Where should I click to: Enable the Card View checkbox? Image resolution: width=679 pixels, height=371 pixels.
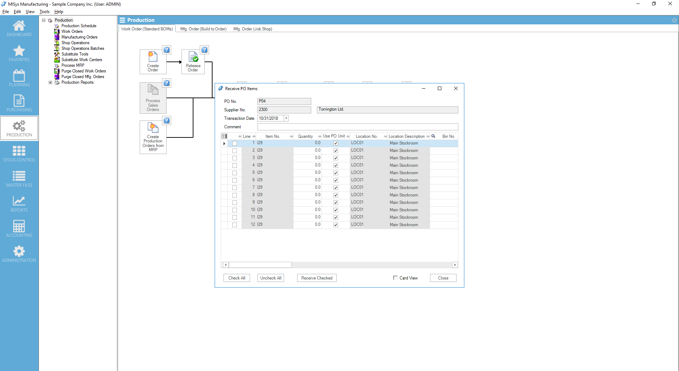pyautogui.click(x=395, y=278)
